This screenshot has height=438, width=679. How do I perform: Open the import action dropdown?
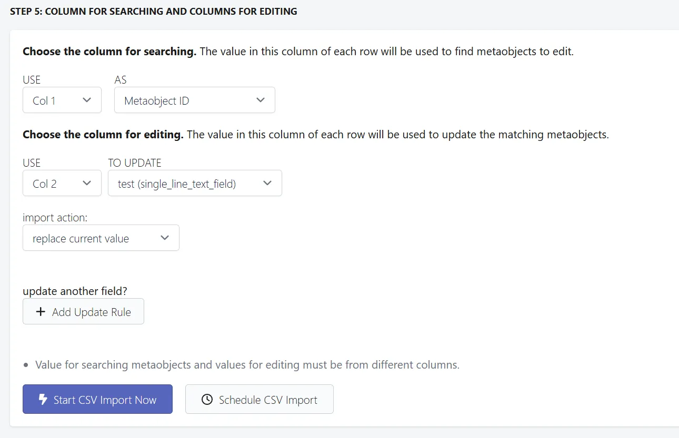coord(101,238)
